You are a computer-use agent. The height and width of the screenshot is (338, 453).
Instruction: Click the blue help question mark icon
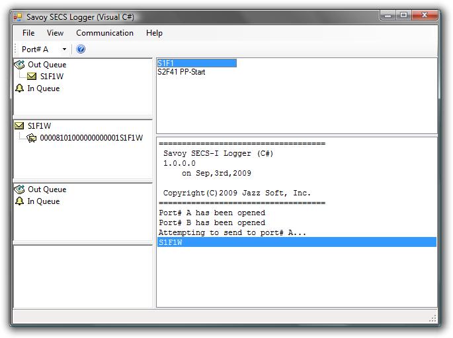pos(81,49)
